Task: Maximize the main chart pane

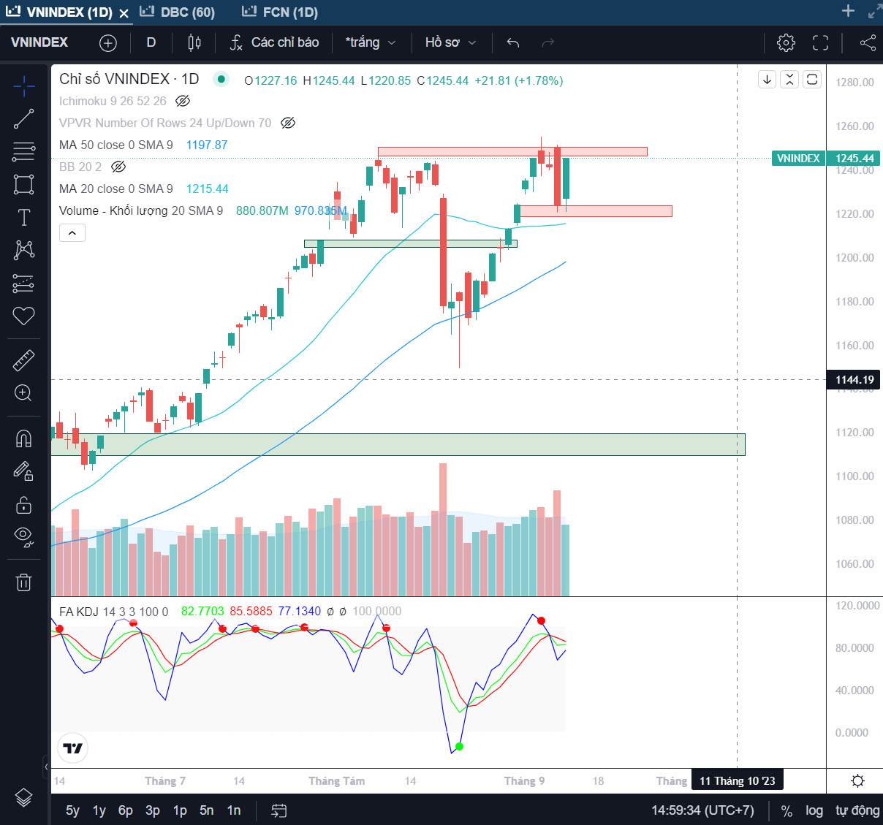Action: pos(812,80)
